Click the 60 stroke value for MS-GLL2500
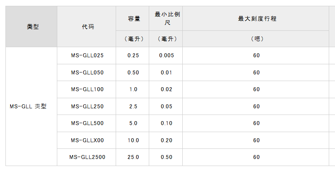335x173 pixels. click(256, 157)
